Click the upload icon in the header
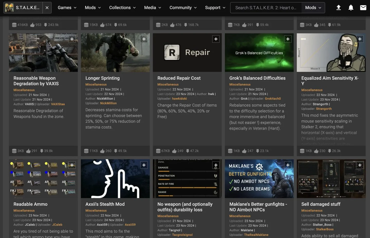This screenshot has height=238, width=370. 339,8
